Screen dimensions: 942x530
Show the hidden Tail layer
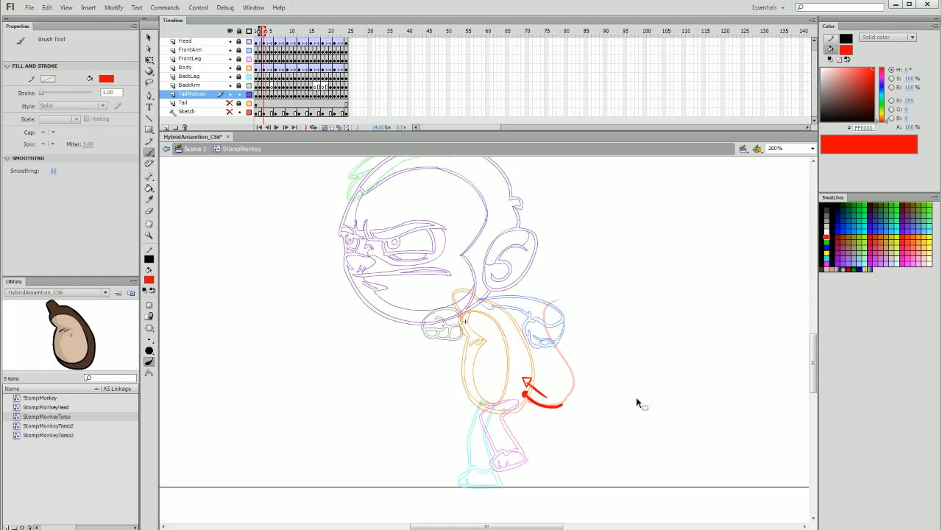(230, 103)
